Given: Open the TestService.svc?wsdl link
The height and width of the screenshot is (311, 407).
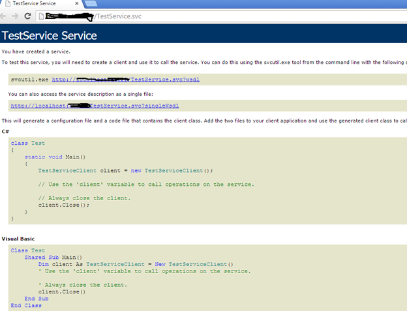Looking at the screenshot, I should pyautogui.click(x=126, y=80).
